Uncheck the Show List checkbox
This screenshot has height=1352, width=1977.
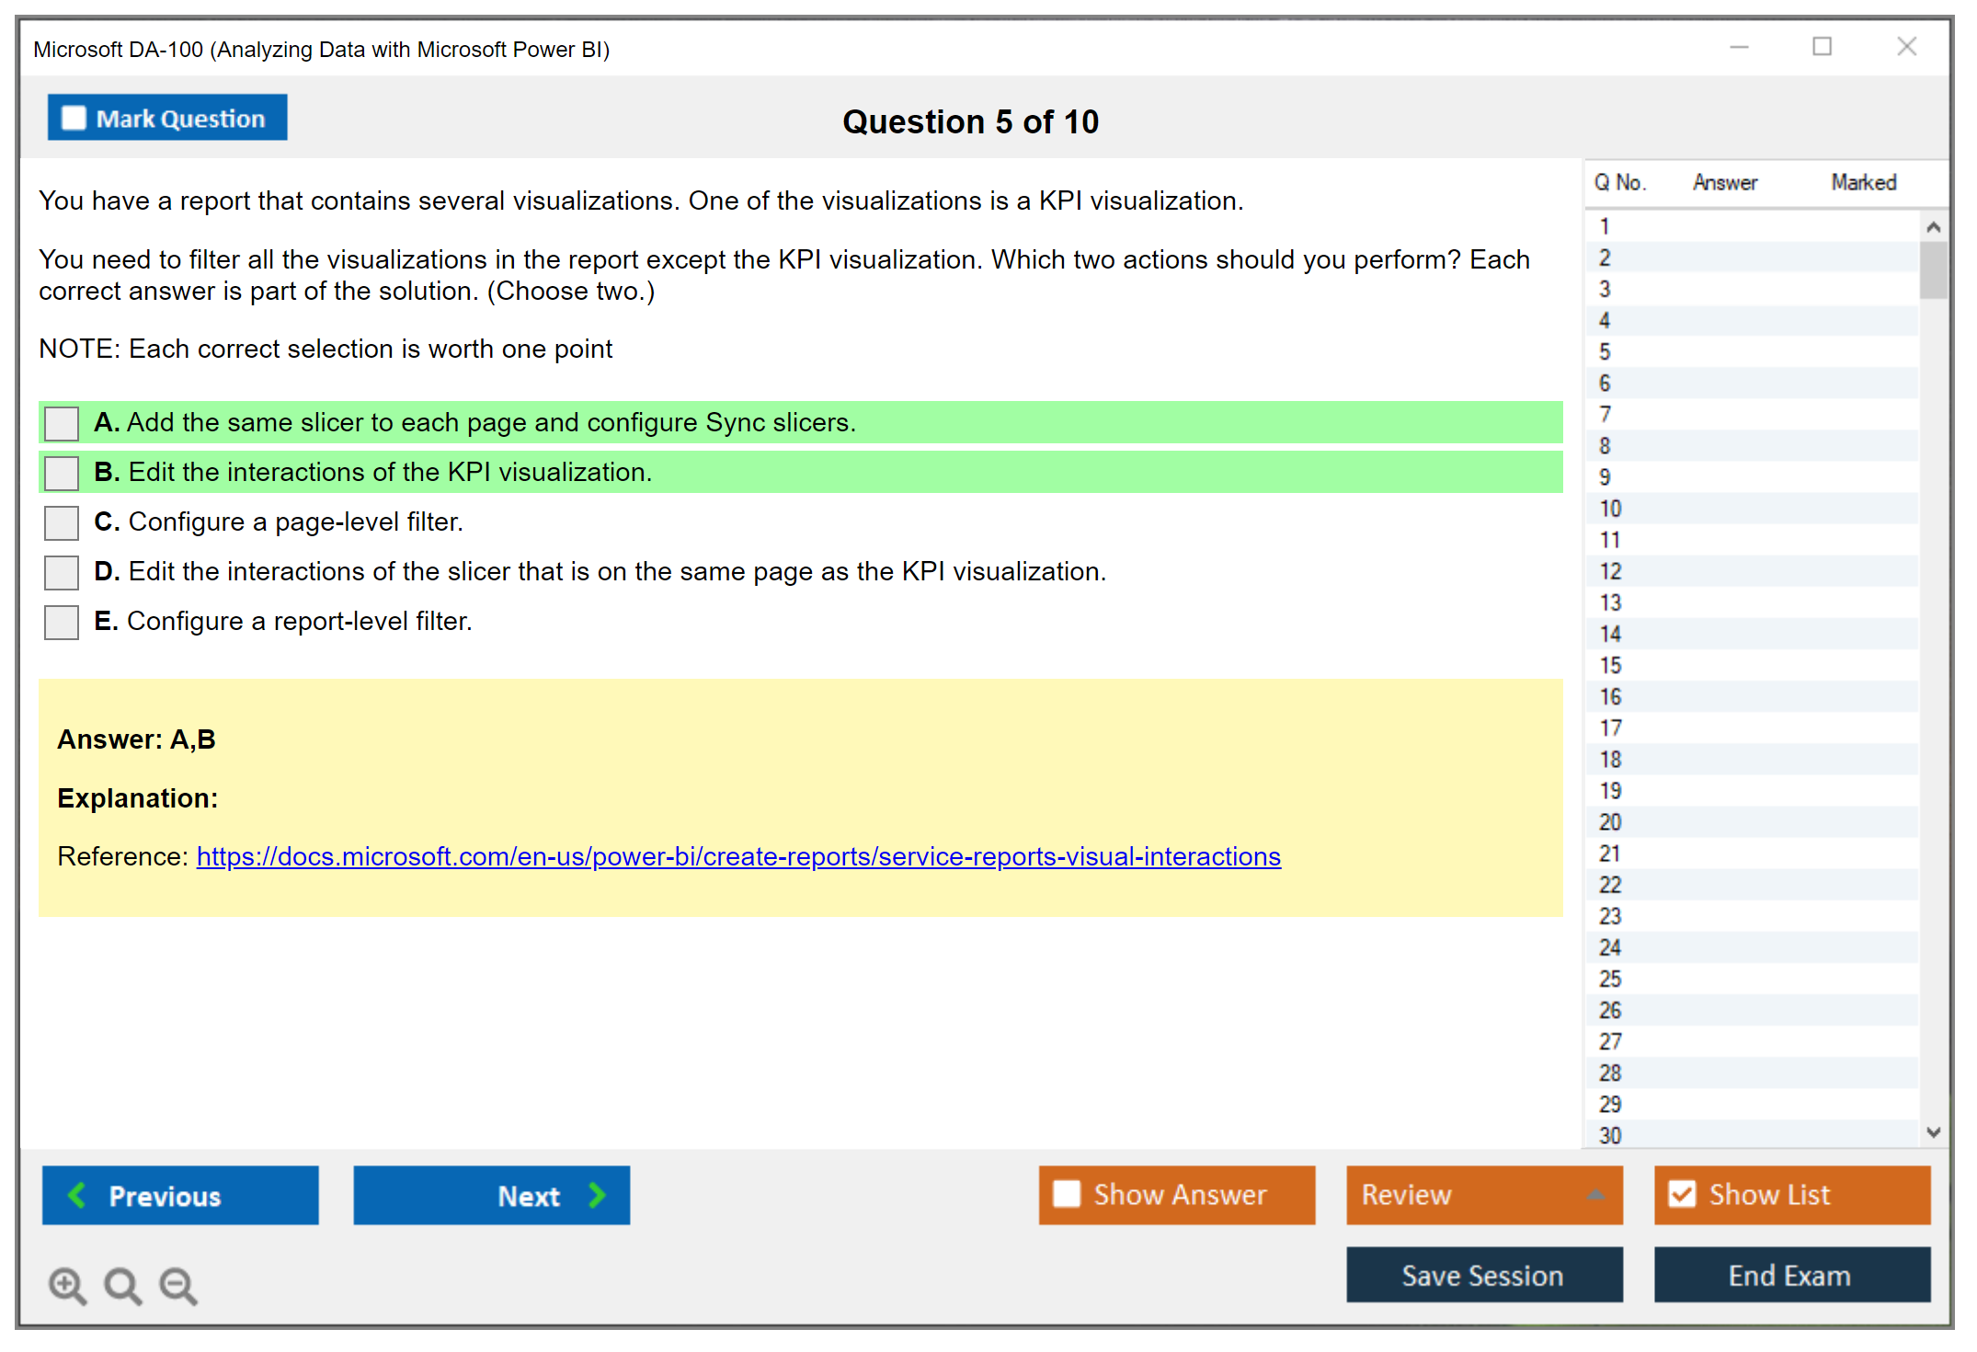[1682, 1194]
